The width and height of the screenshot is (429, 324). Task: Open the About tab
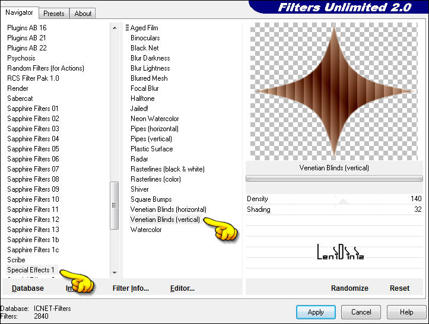83,13
